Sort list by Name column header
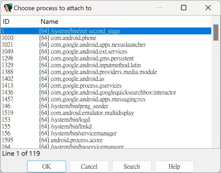The width and height of the screenshot is (221, 173). click(125, 21)
